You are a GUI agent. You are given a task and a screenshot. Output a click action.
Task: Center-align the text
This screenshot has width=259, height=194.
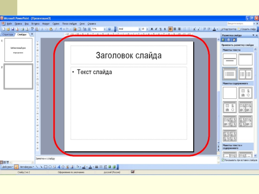pos(175,29)
